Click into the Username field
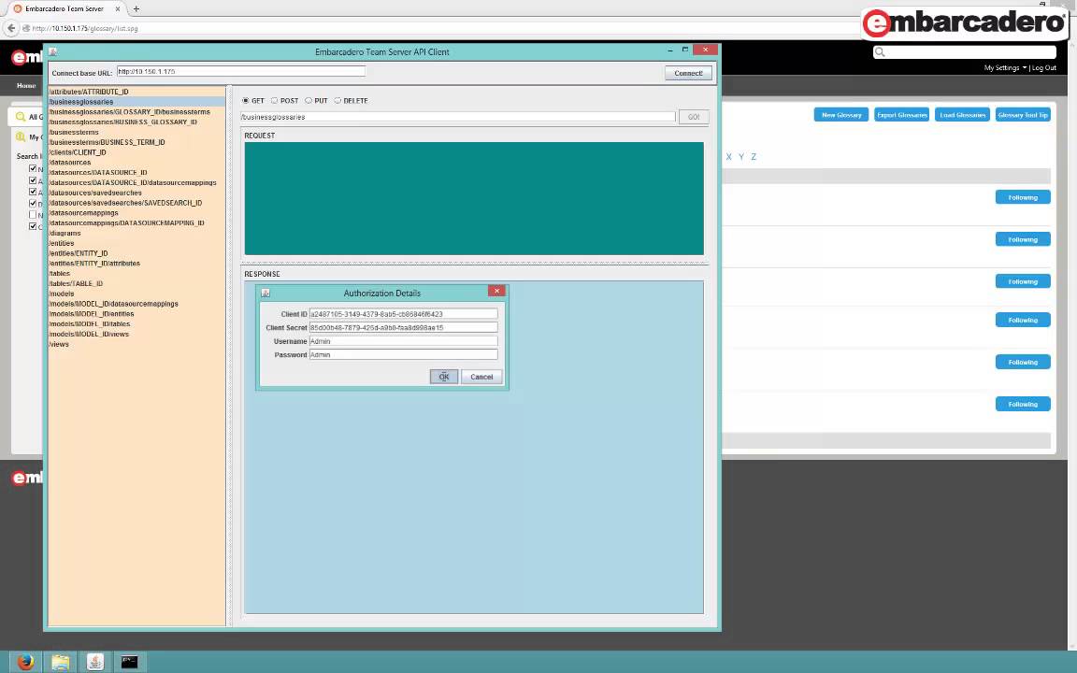1077x673 pixels. 403,341
